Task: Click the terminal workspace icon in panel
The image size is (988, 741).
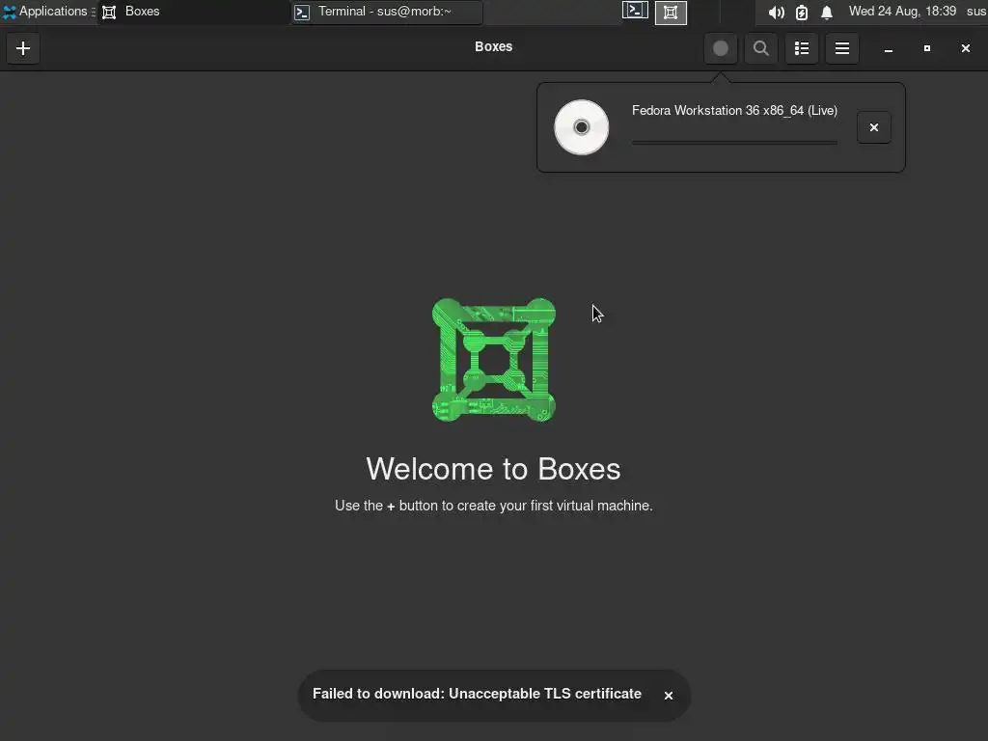Action: [x=635, y=12]
